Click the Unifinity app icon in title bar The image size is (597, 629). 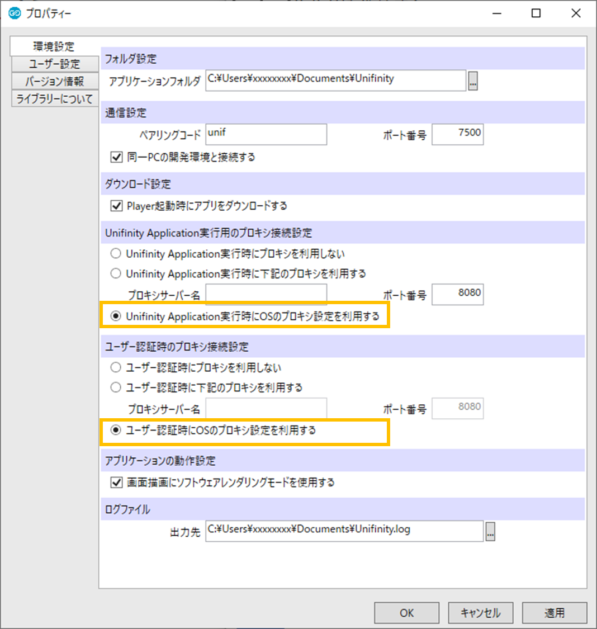[x=15, y=13]
